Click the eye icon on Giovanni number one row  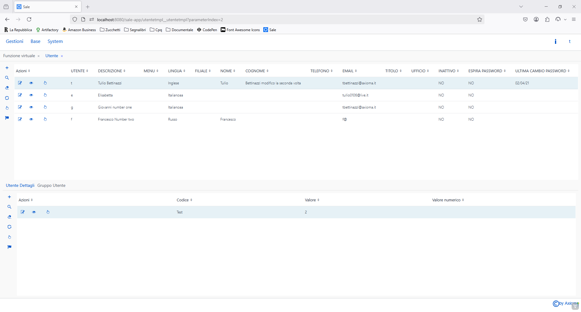tap(31, 107)
